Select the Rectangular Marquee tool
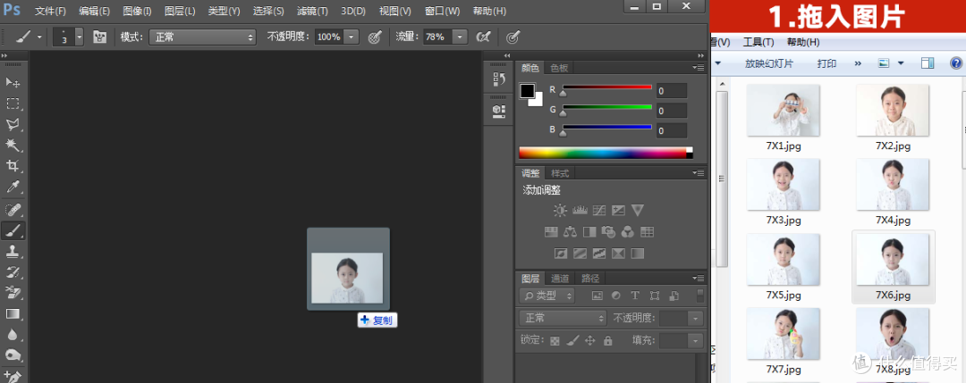The width and height of the screenshot is (966, 383). (13, 104)
